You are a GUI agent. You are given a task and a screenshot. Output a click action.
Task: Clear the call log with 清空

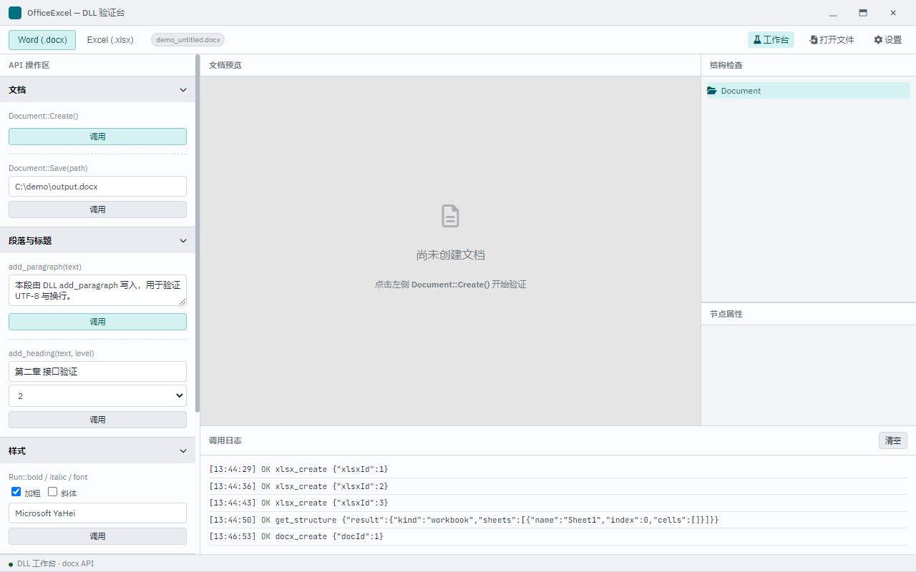point(893,440)
